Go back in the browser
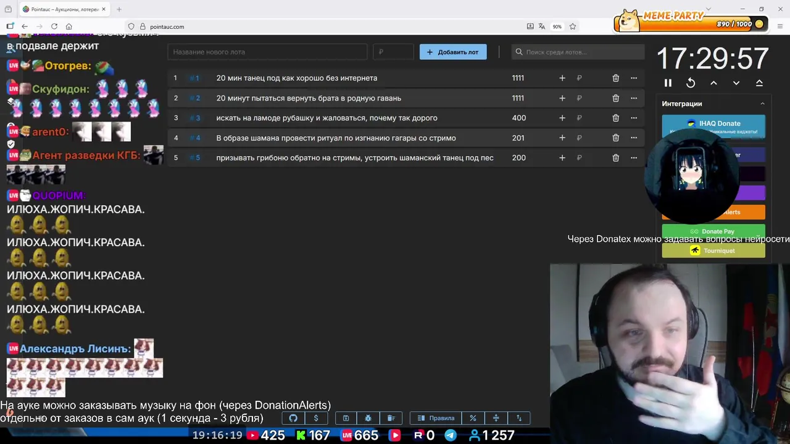790x444 pixels. (25, 27)
